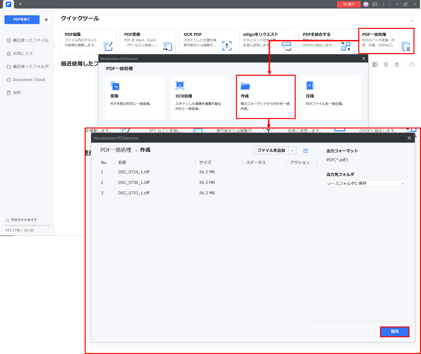Click the 名前 column header
This screenshot has height=354, width=421.
click(x=122, y=163)
